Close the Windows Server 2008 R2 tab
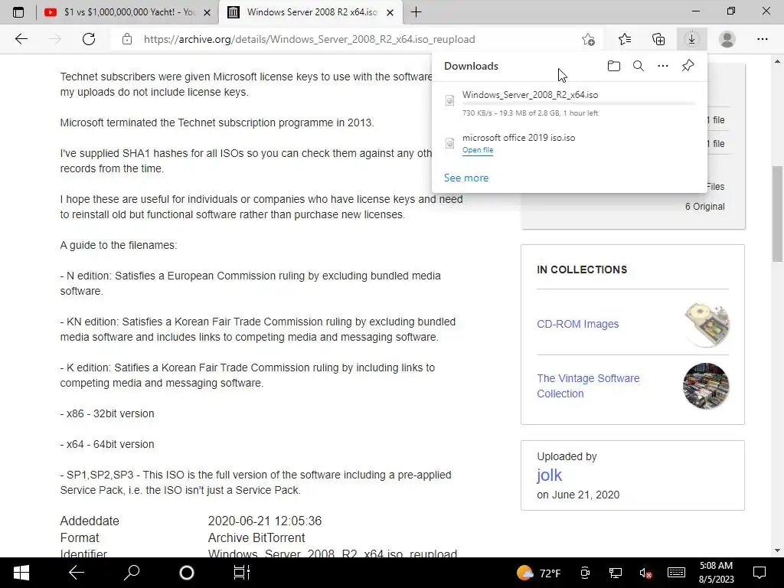The height and width of the screenshot is (588, 784). coord(390,12)
